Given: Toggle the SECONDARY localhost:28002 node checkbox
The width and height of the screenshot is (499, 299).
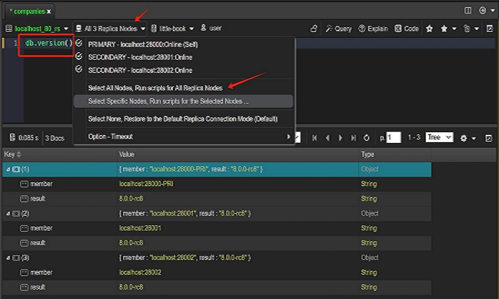Looking at the screenshot, I should pyautogui.click(x=79, y=69).
